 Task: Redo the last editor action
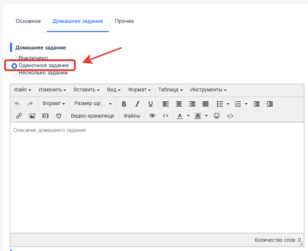(30, 104)
